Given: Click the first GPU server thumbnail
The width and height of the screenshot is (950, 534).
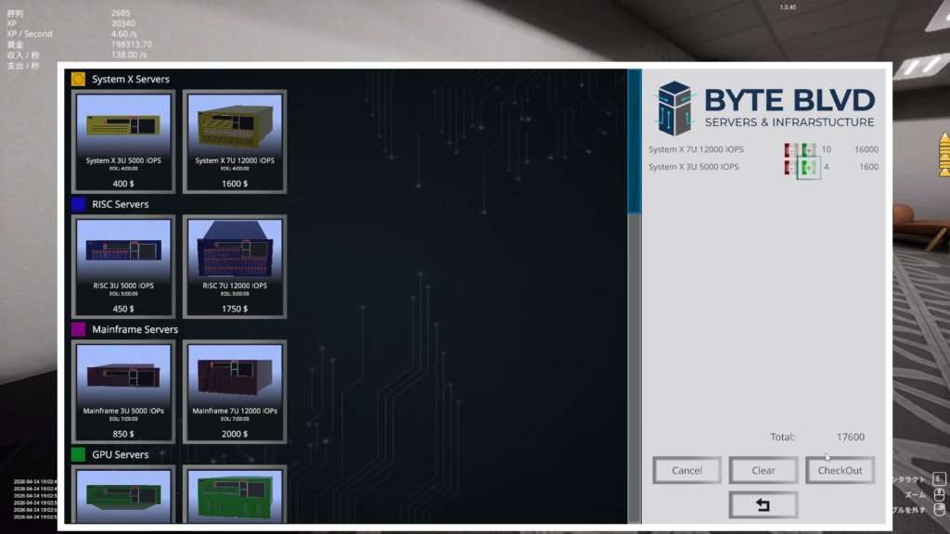Looking at the screenshot, I should point(123,495).
